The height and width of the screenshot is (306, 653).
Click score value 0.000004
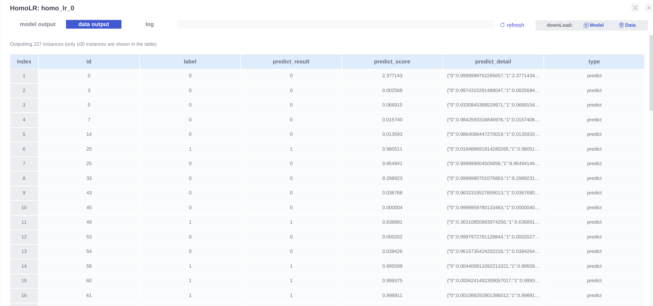(392, 208)
